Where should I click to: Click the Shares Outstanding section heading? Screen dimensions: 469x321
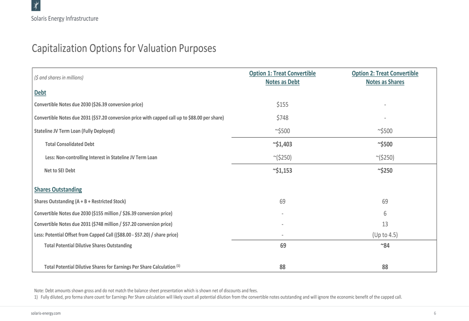58,190
